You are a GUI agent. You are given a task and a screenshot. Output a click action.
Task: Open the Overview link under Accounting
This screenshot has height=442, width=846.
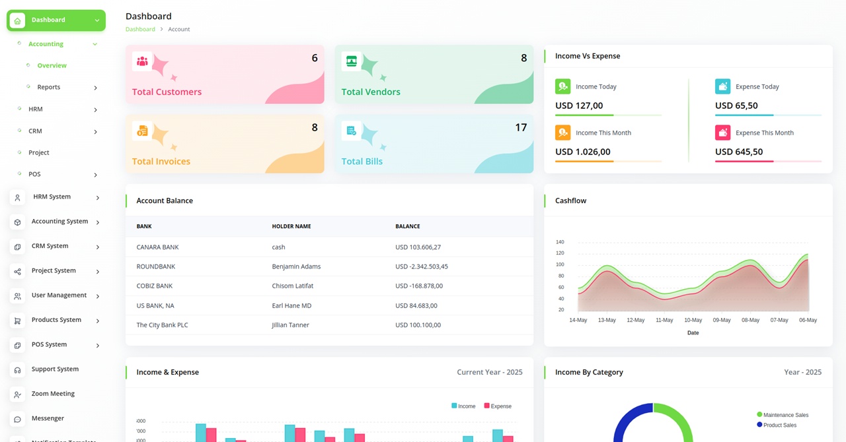click(52, 66)
